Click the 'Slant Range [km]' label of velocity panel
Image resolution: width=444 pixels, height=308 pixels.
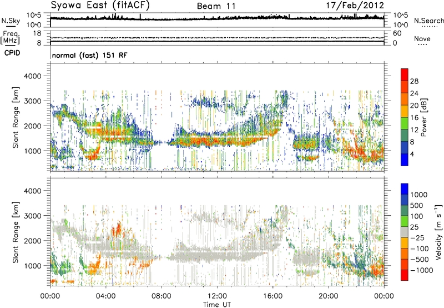pos(16,232)
